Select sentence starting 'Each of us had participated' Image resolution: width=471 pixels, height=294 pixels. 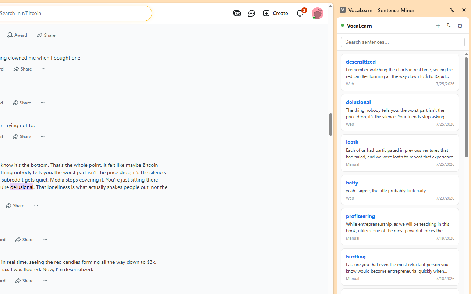(x=400, y=153)
